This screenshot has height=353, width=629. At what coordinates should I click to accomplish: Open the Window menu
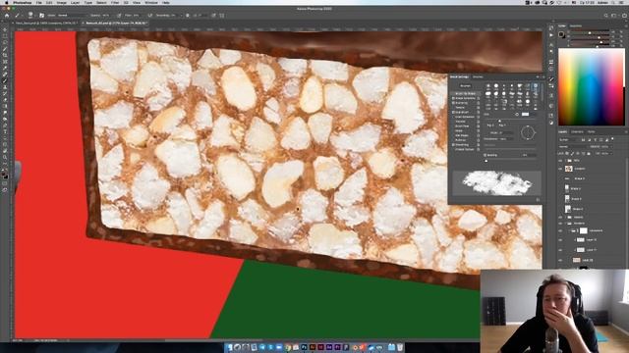pos(151,2)
